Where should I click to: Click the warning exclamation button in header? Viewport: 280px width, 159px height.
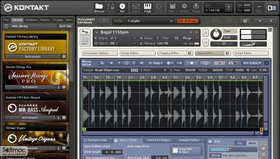click(x=228, y=7)
